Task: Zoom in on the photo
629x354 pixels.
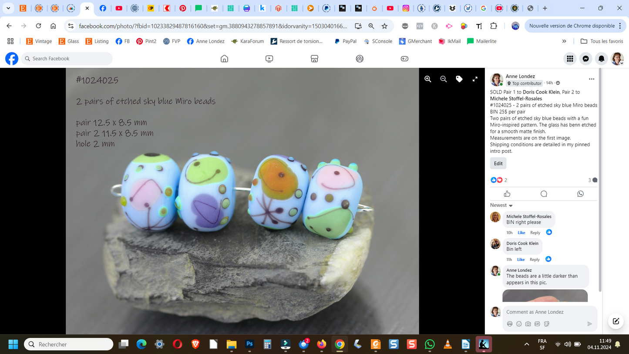Action: (x=428, y=79)
